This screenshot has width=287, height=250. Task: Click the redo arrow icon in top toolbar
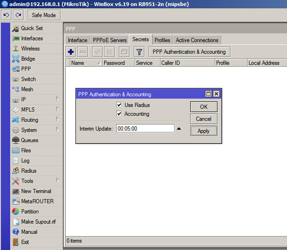tap(19, 15)
